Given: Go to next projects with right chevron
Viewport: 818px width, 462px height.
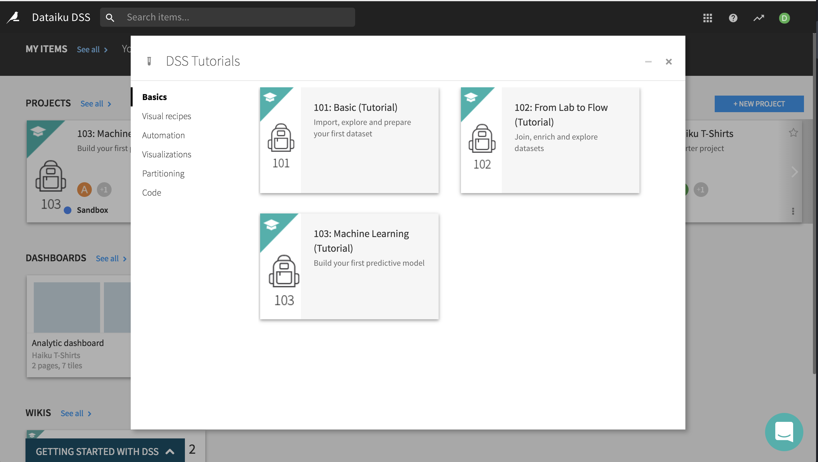Looking at the screenshot, I should tap(795, 172).
